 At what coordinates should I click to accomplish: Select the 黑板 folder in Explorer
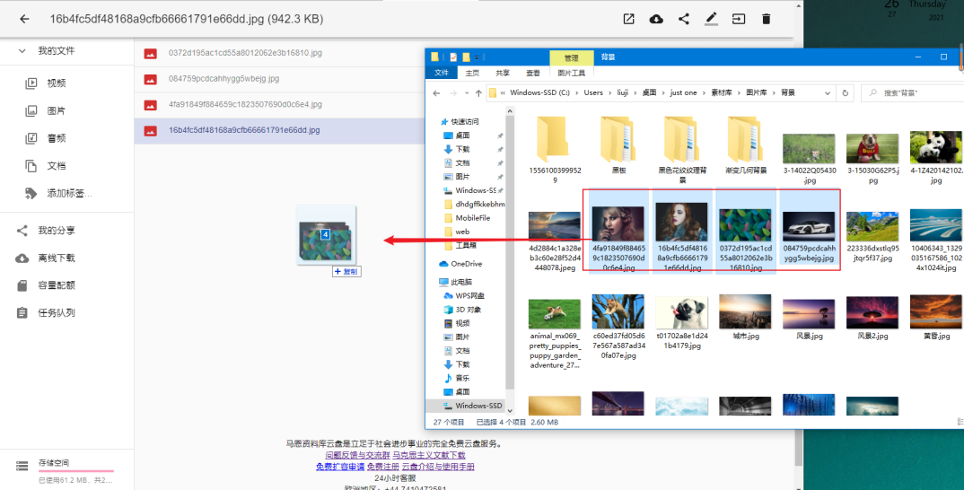tap(618, 145)
